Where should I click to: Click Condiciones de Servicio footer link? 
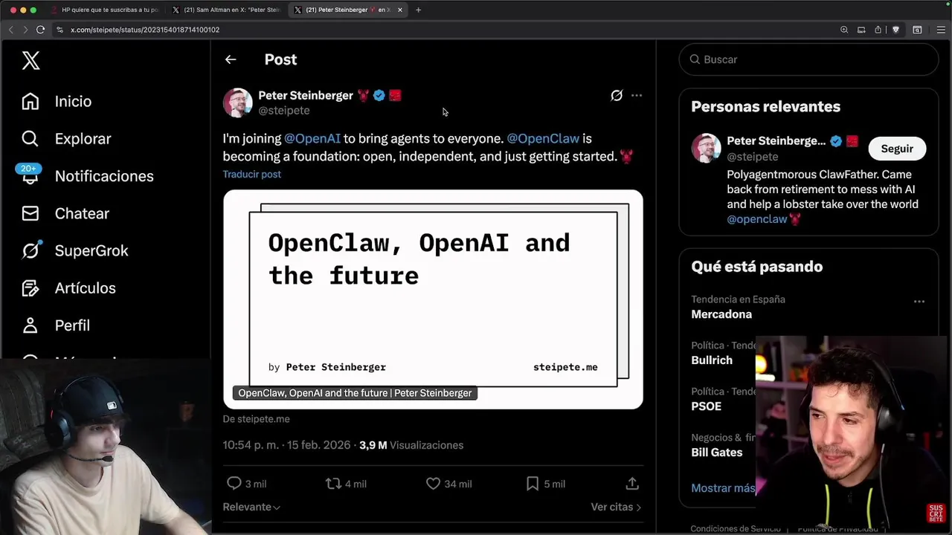(736, 529)
